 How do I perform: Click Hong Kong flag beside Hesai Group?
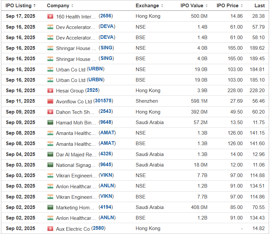(50, 91)
